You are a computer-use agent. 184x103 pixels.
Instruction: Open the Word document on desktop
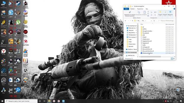coord(11,81)
